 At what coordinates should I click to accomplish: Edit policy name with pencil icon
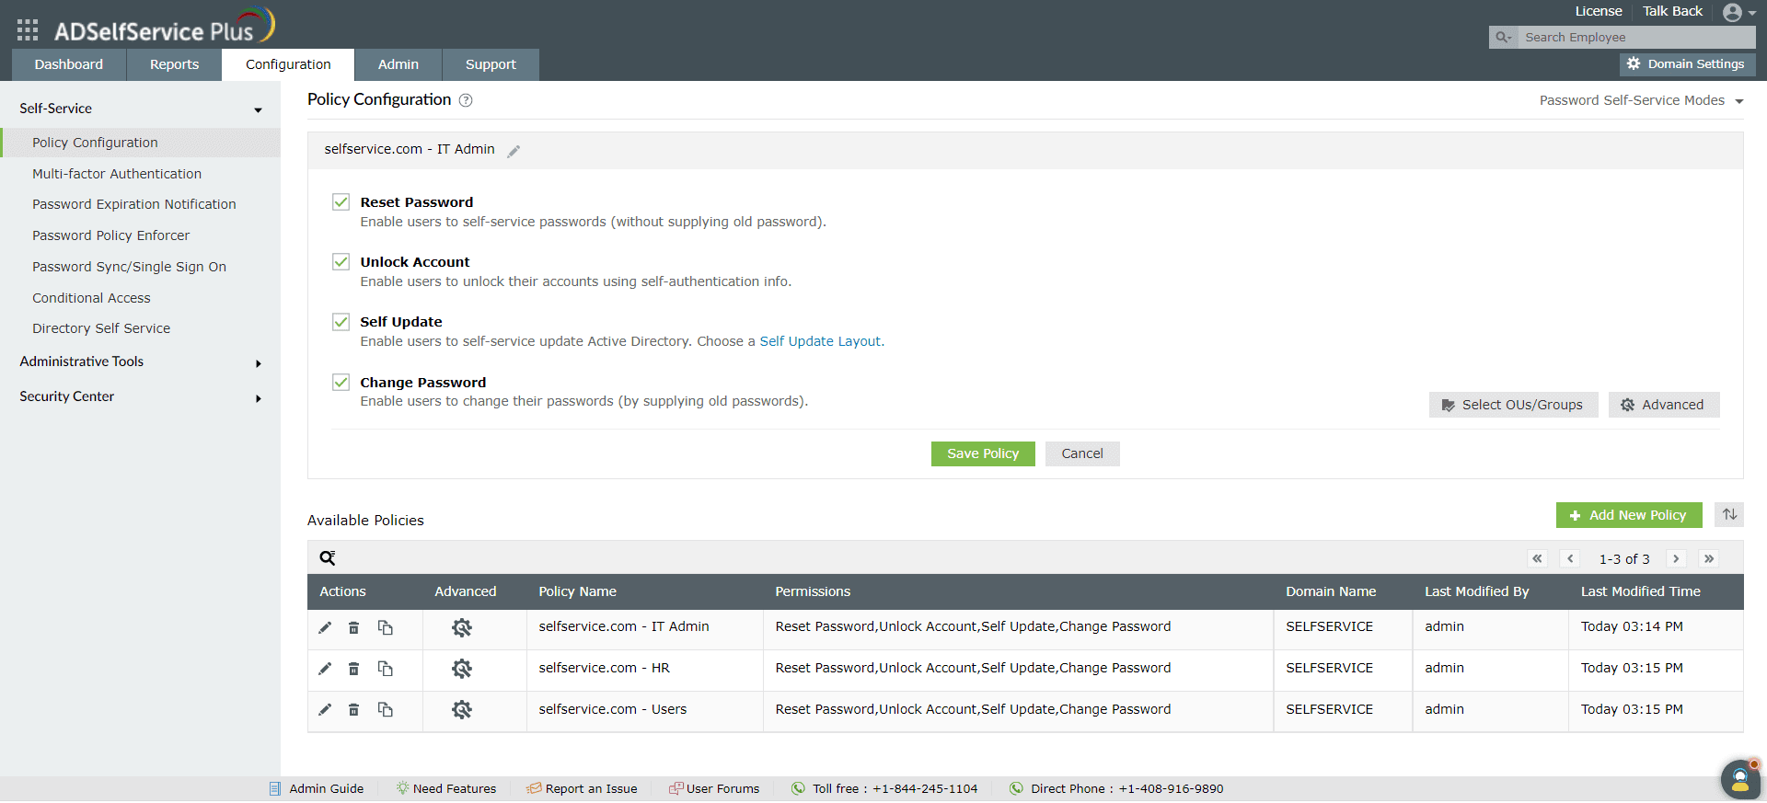tap(514, 151)
